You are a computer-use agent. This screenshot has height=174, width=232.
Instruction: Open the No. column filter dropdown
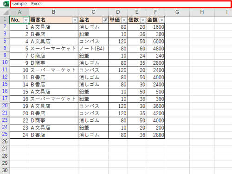(26, 20)
